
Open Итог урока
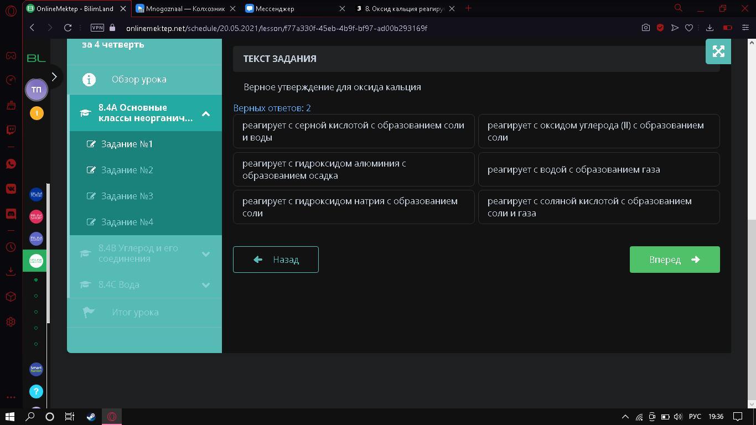(x=144, y=312)
